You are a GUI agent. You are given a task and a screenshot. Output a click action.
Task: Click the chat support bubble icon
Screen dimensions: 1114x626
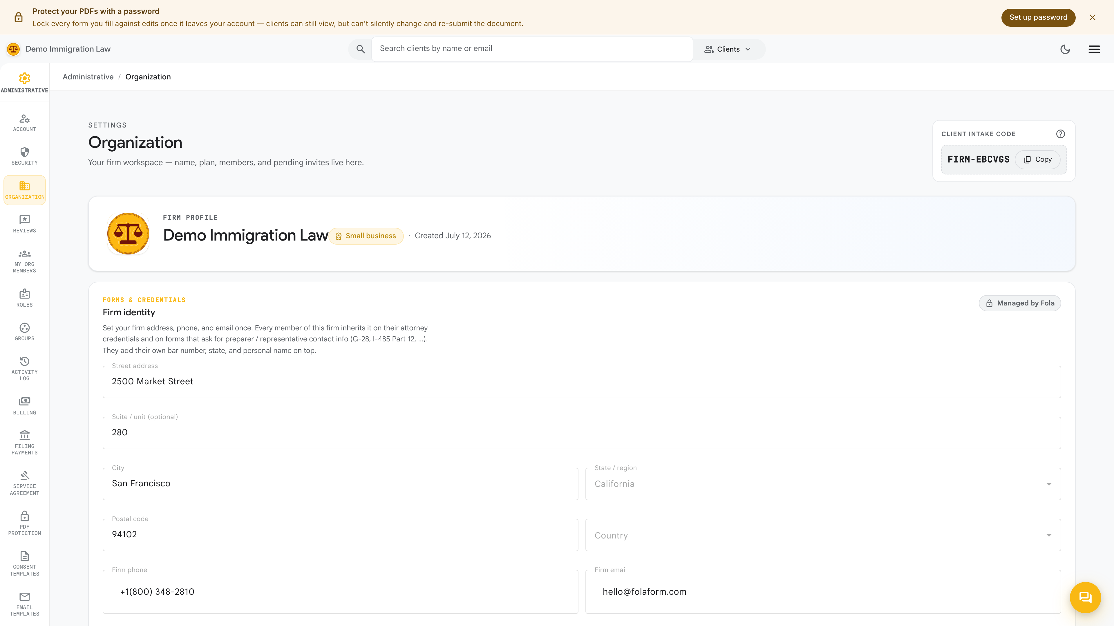coord(1085,598)
